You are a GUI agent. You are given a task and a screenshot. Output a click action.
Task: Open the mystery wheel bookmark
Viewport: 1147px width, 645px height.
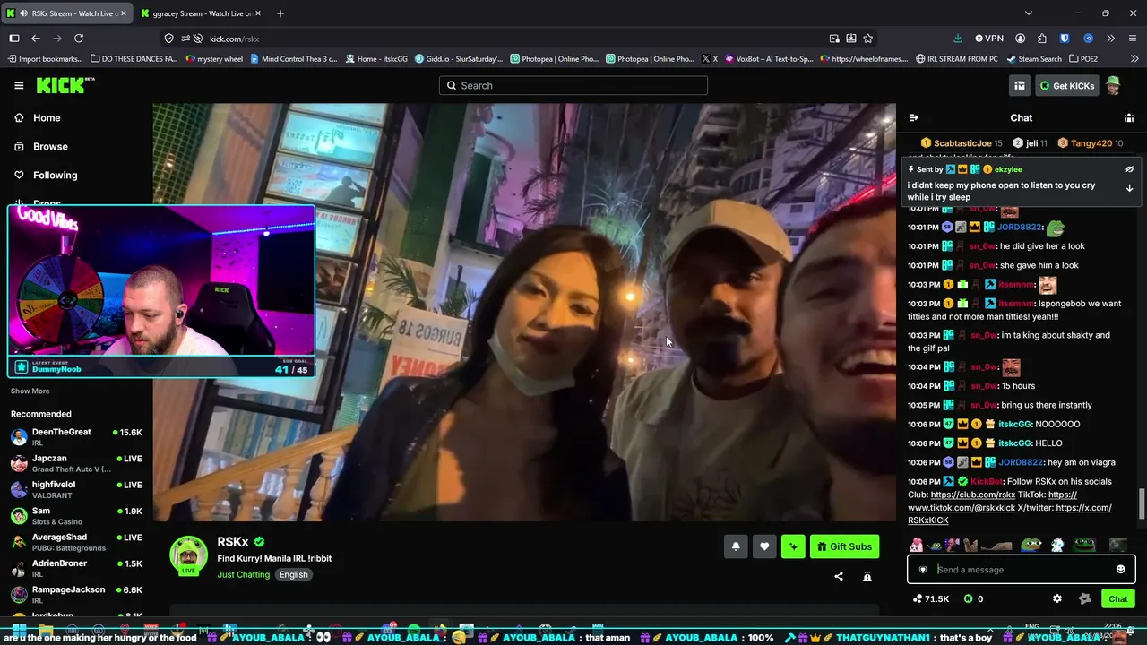[x=214, y=59]
